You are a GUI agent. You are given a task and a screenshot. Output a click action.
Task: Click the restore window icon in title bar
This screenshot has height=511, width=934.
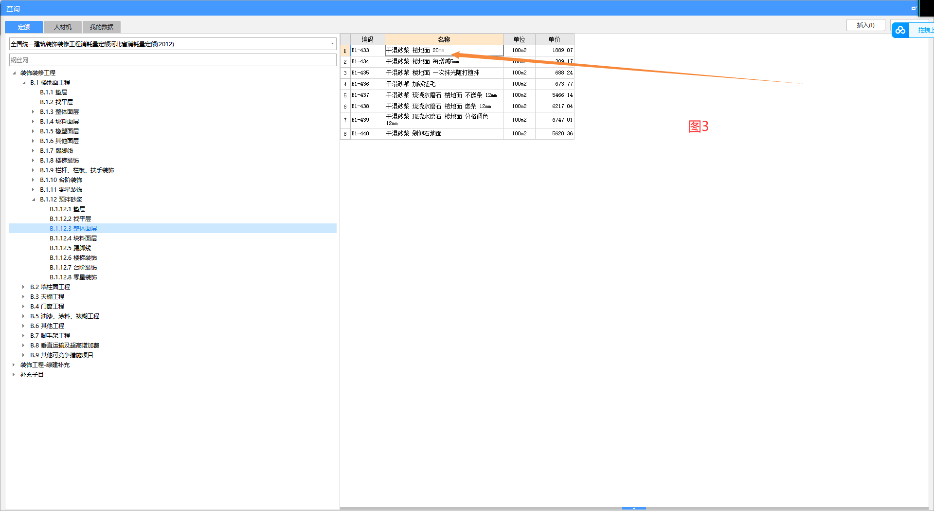(914, 8)
